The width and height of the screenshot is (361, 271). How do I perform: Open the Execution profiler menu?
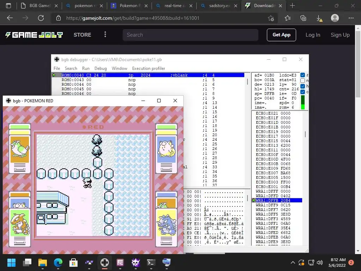[148, 68]
